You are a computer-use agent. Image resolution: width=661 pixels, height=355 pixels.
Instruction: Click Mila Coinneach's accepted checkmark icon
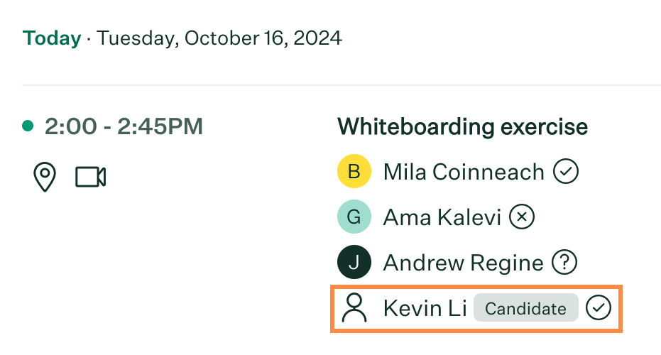566,171
